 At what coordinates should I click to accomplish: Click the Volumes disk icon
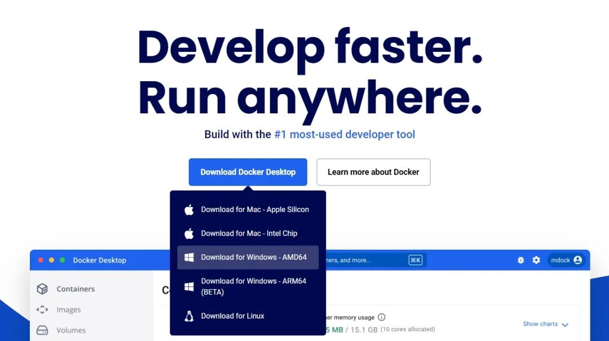[x=42, y=330]
